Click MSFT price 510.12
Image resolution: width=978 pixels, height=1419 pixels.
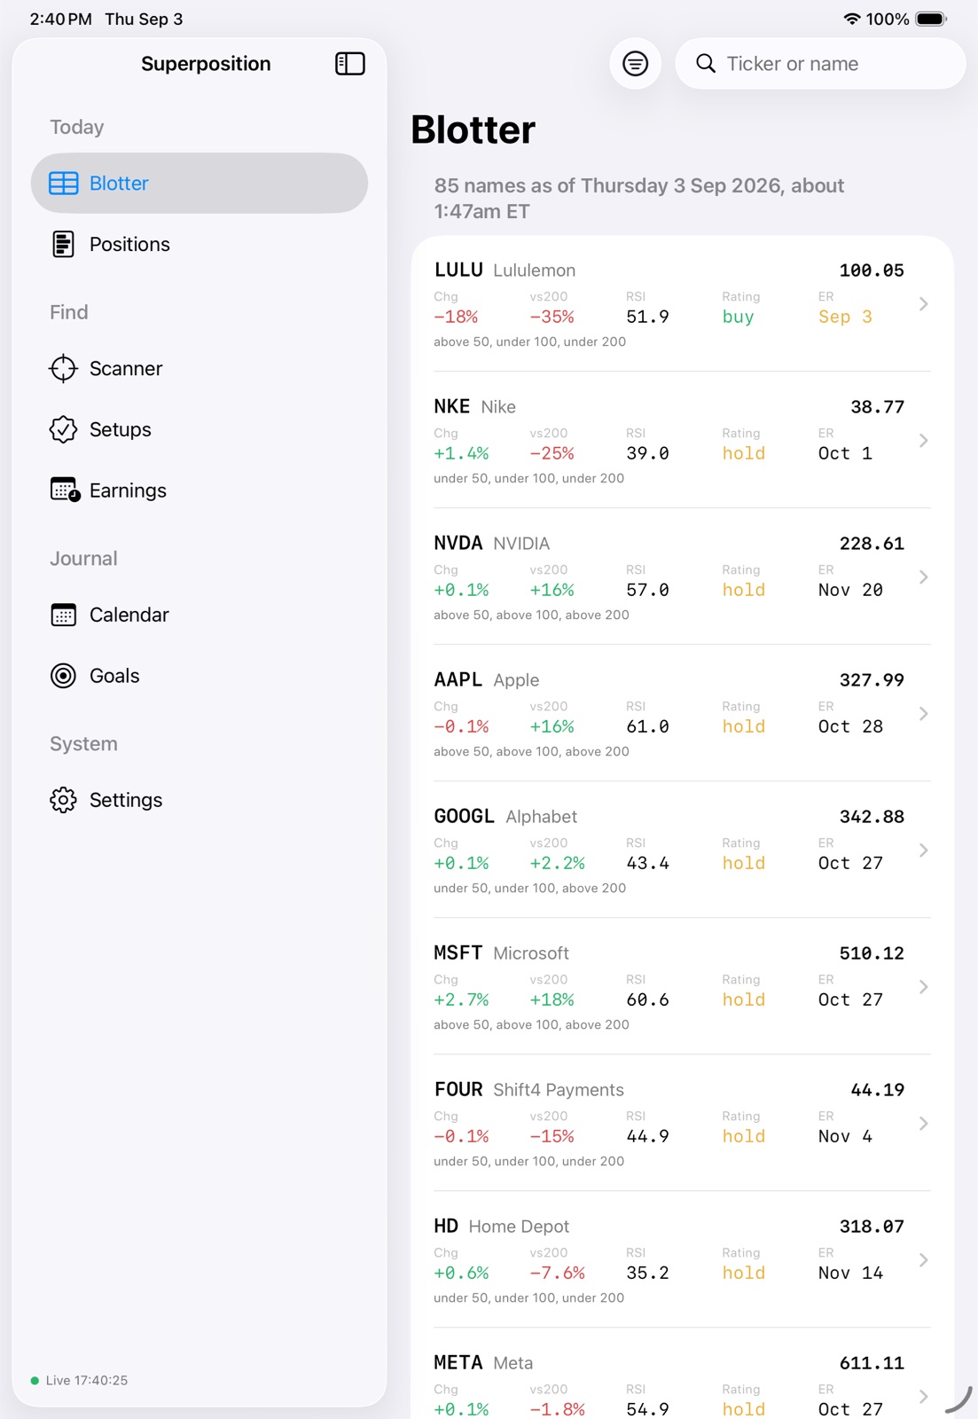point(872,953)
